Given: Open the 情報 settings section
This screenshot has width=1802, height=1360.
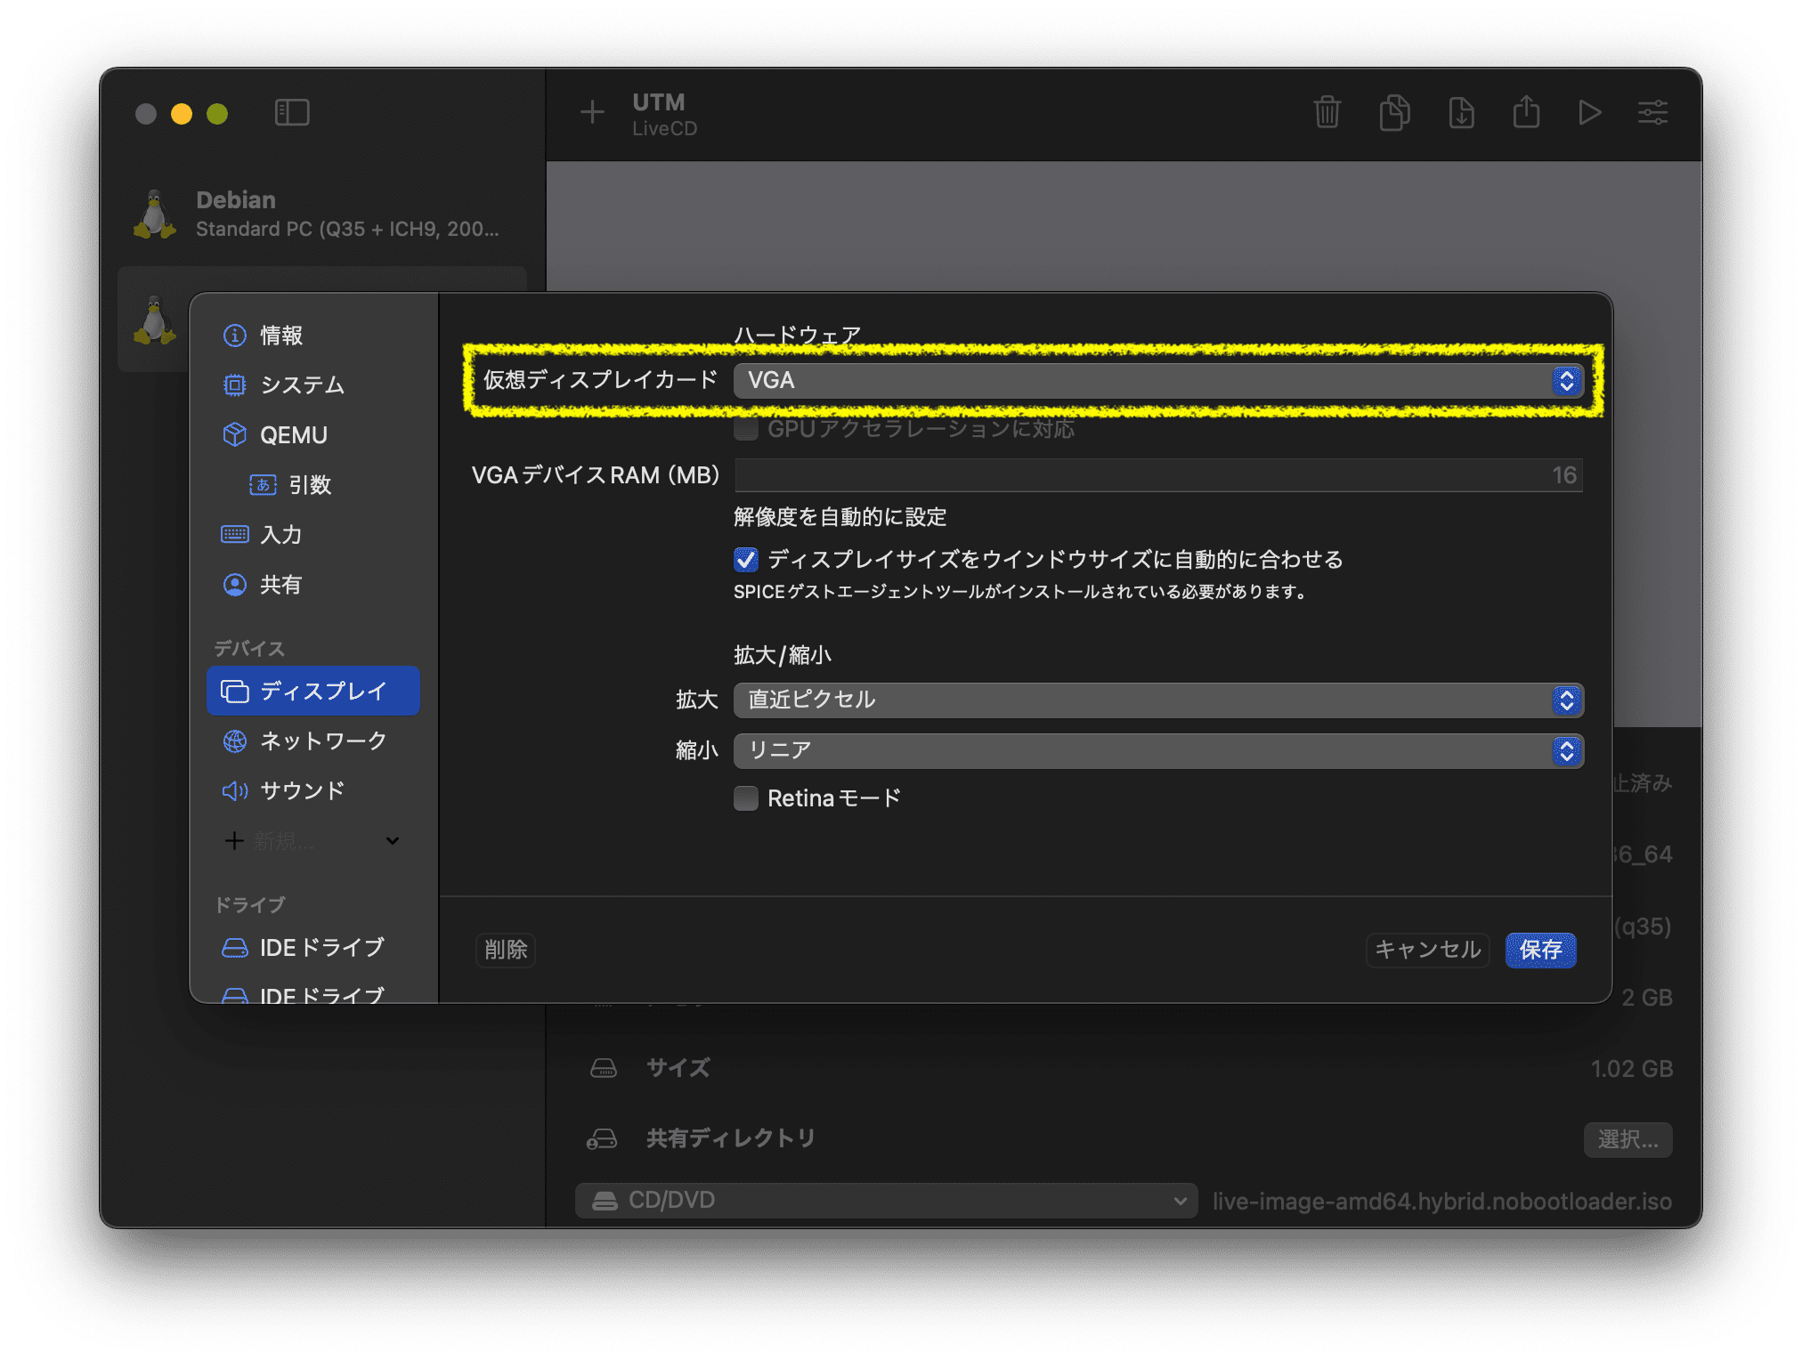Looking at the screenshot, I should (313, 336).
